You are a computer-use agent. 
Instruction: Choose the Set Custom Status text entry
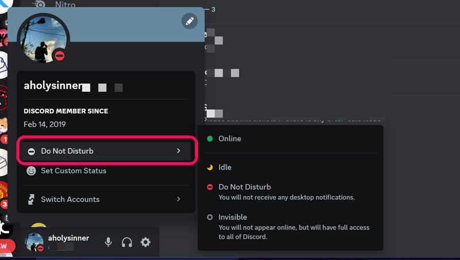coord(73,171)
